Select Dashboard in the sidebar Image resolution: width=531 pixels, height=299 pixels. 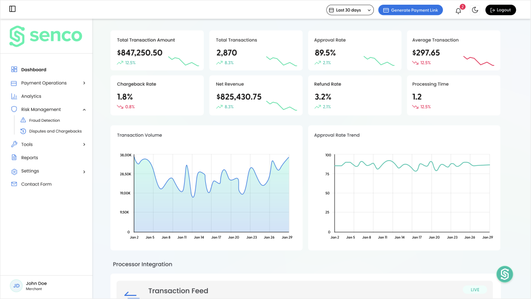pos(33,69)
